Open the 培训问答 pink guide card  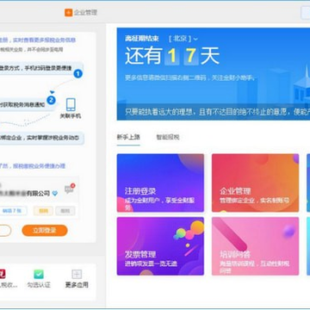(256, 246)
